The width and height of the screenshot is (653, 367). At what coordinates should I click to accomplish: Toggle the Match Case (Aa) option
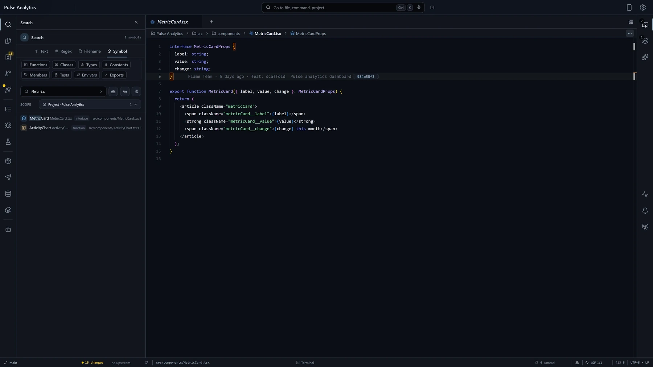pos(125,91)
